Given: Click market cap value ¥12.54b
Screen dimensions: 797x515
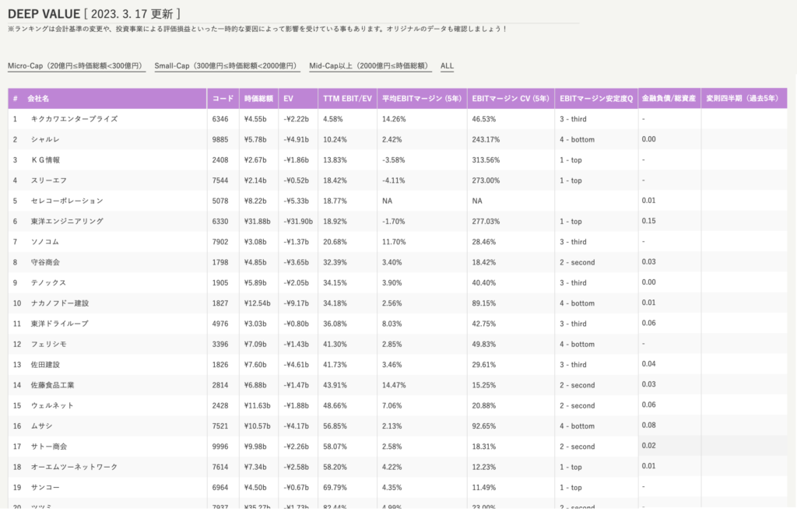Looking at the screenshot, I should click(x=257, y=303).
